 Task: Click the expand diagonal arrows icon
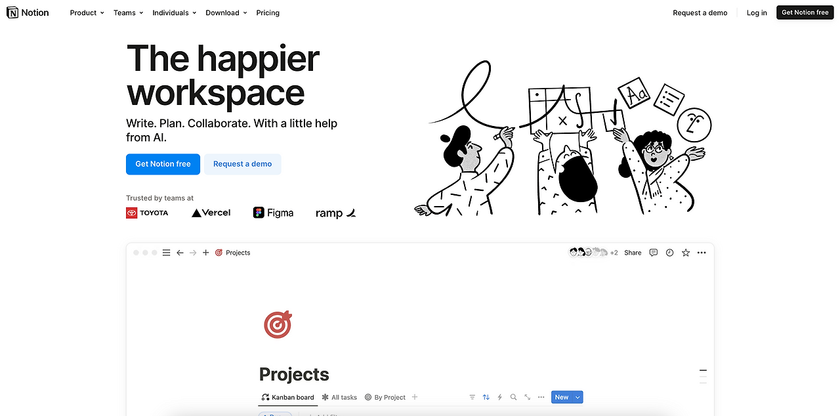click(x=528, y=397)
